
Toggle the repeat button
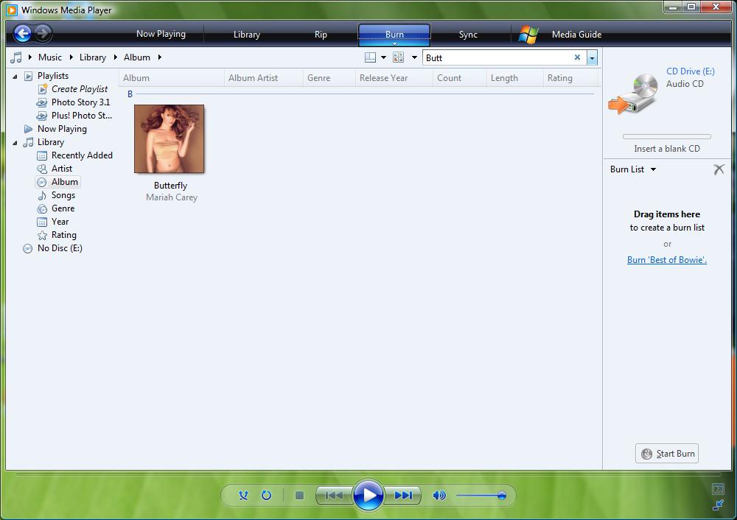267,495
